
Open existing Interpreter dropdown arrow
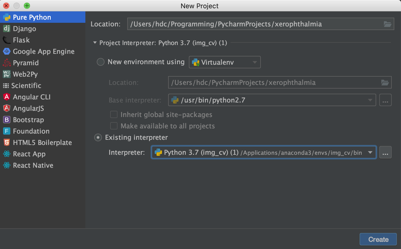(x=370, y=152)
